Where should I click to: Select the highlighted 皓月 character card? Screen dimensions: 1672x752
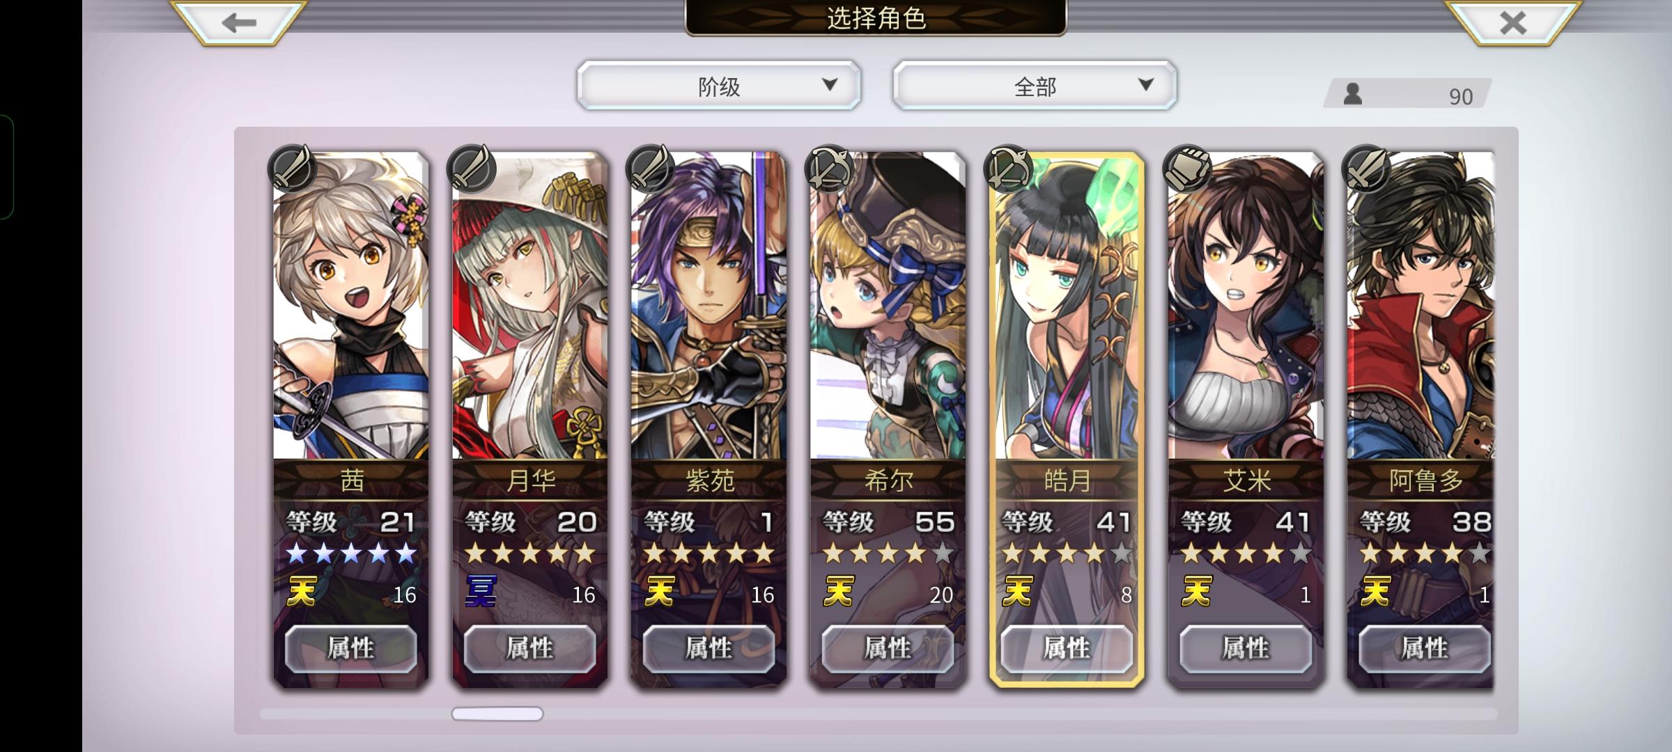click(x=1067, y=419)
